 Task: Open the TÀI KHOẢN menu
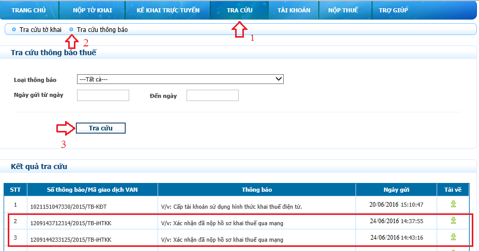click(x=293, y=10)
